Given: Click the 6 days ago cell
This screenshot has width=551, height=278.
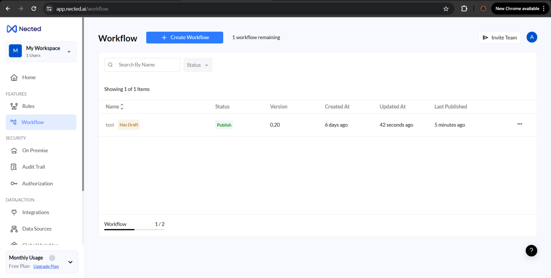Looking at the screenshot, I should [x=336, y=125].
